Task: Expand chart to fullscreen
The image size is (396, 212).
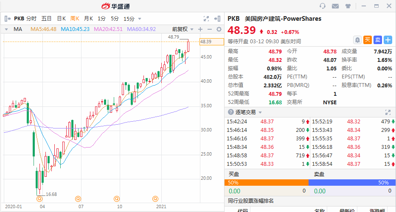Action: (x=206, y=18)
